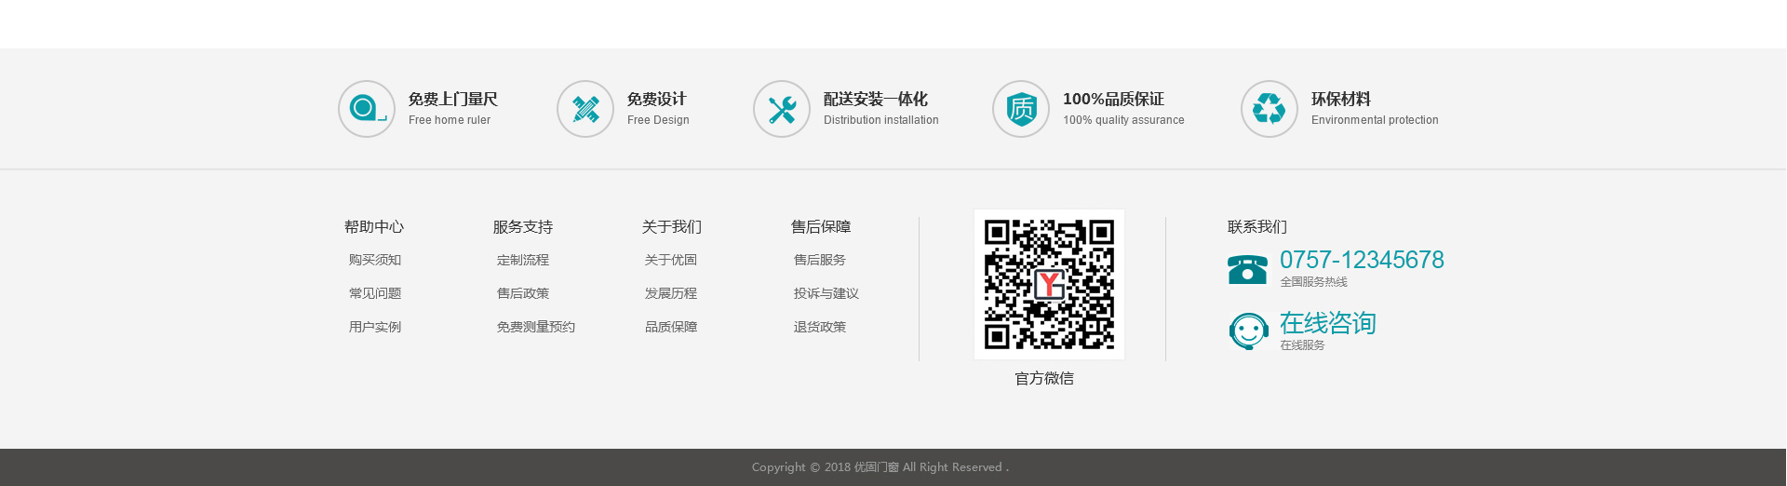Click the 在线咨询 online consultation text
This screenshot has height=486, width=1787.
pyautogui.click(x=1327, y=323)
